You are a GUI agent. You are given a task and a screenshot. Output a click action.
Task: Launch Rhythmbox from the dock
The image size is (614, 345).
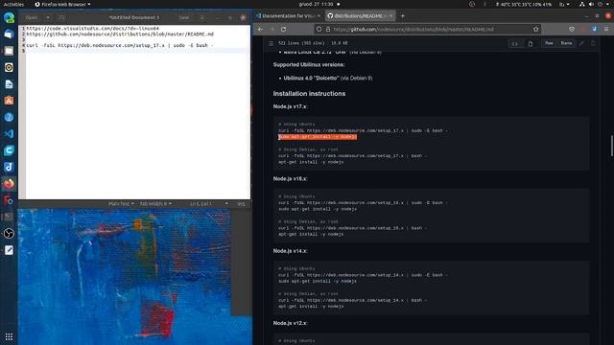[9, 67]
